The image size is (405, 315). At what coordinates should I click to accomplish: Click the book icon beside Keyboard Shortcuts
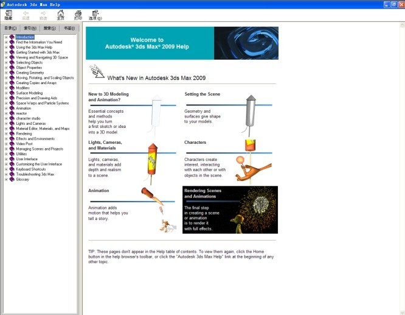[x=12, y=169]
